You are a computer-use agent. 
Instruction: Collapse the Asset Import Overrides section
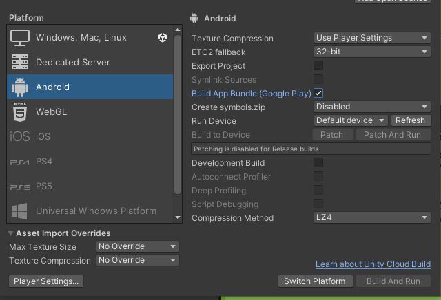click(11, 233)
